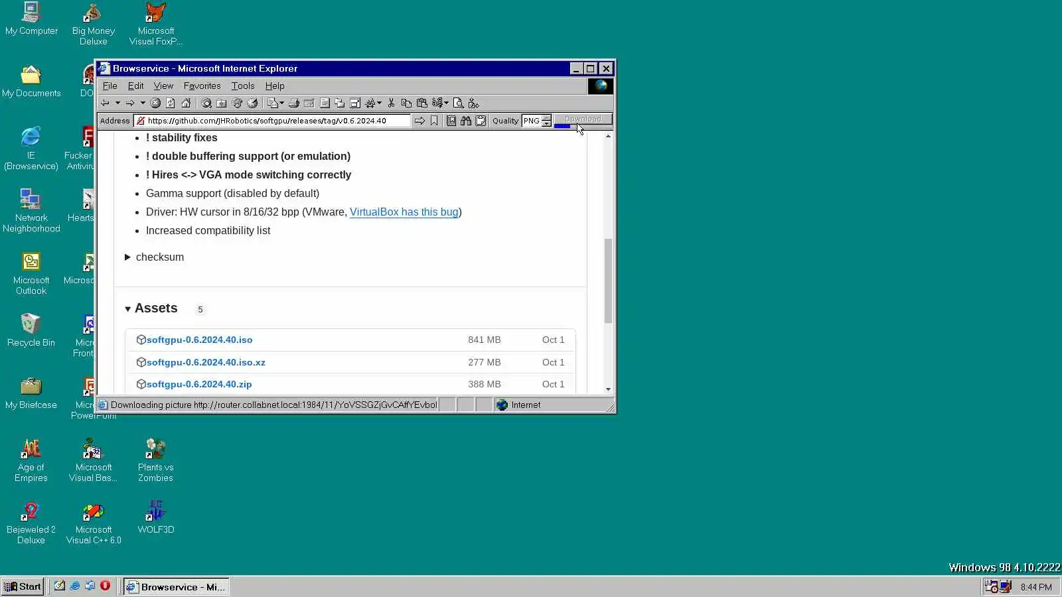Click the Start button
This screenshot has width=1062, height=597.
click(x=23, y=586)
